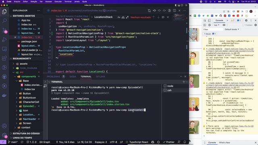258x145 pixels.
Task: Open the Apple menu
Action: [x=3, y=2]
